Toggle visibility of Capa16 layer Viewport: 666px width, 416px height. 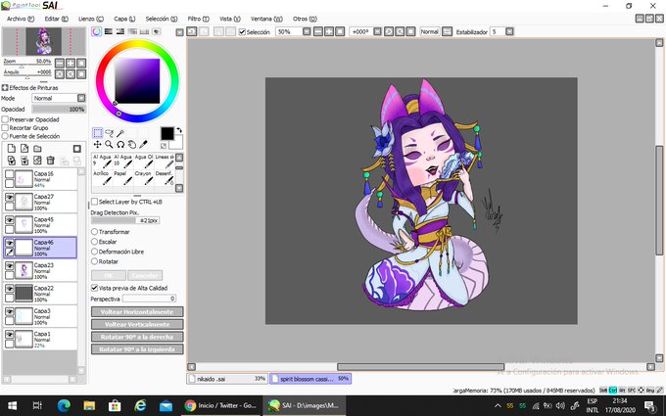(x=10, y=174)
